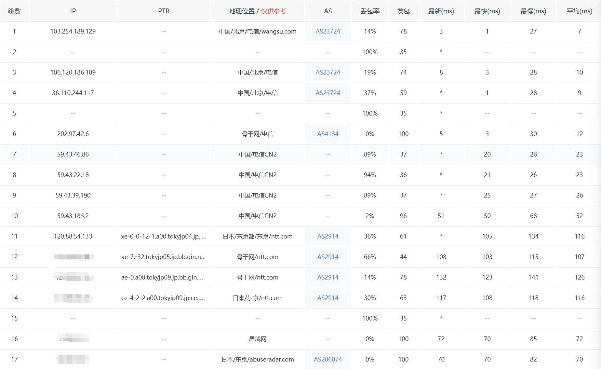Click slowest value 141 in hop 13 row
The image size is (601, 369).
(x=533, y=277)
